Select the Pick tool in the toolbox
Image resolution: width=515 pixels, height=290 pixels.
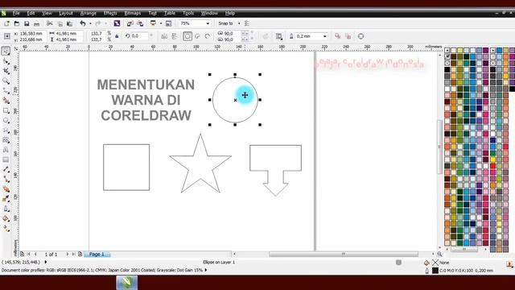tap(6, 51)
